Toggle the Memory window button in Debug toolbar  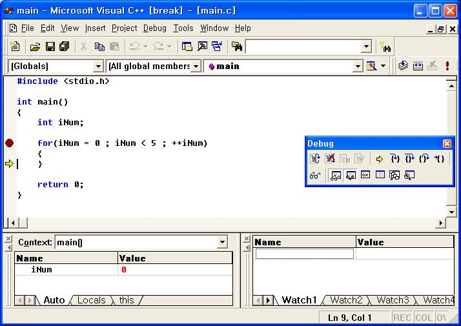(x=380, y=175)
